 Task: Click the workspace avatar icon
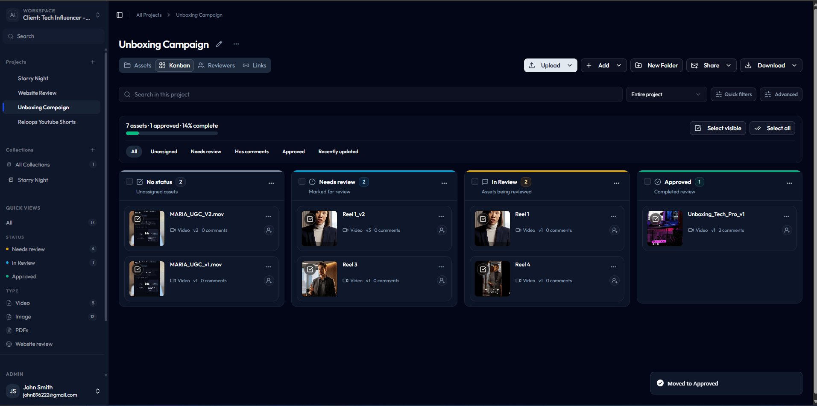[13, 15]
